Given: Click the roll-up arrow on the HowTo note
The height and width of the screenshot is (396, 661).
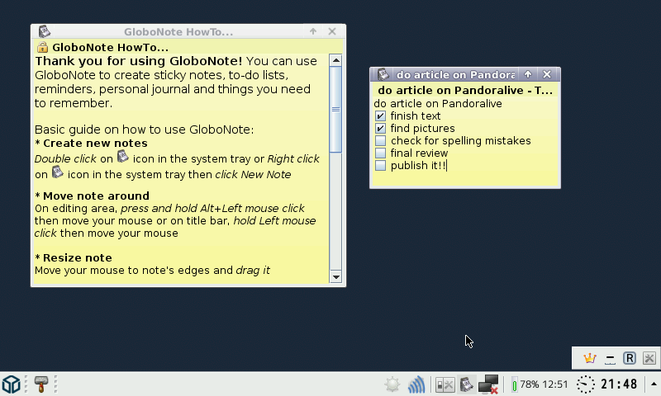Looking at the screenshot, I should pyautogui.click(x=313, y=31).
